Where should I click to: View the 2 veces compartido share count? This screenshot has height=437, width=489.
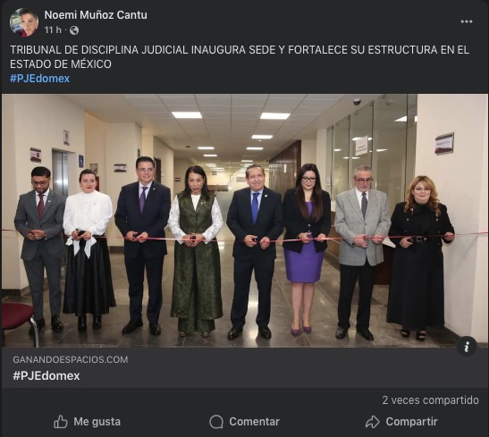point(430,399)
